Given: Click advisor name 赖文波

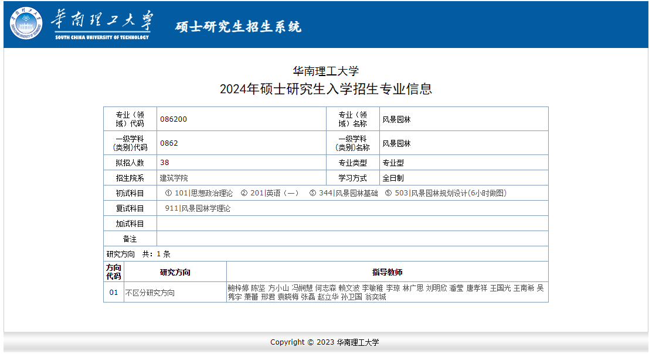Looking at the screenshot, I should click(x=349, y=288).
